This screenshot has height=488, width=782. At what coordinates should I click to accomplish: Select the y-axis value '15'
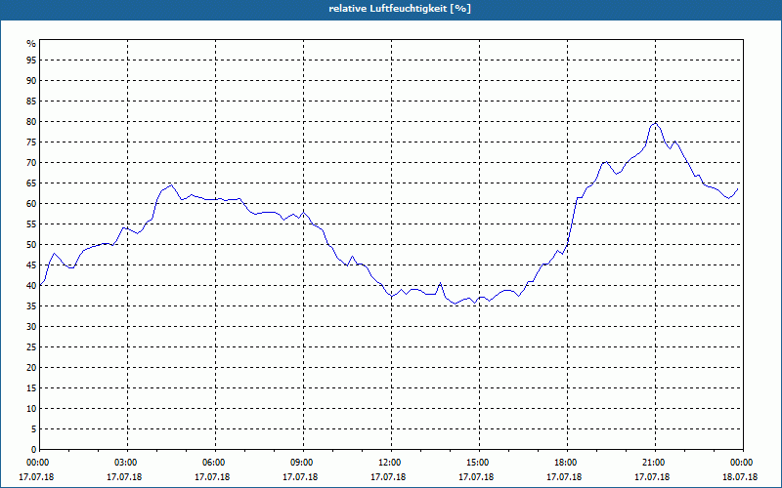31,388
